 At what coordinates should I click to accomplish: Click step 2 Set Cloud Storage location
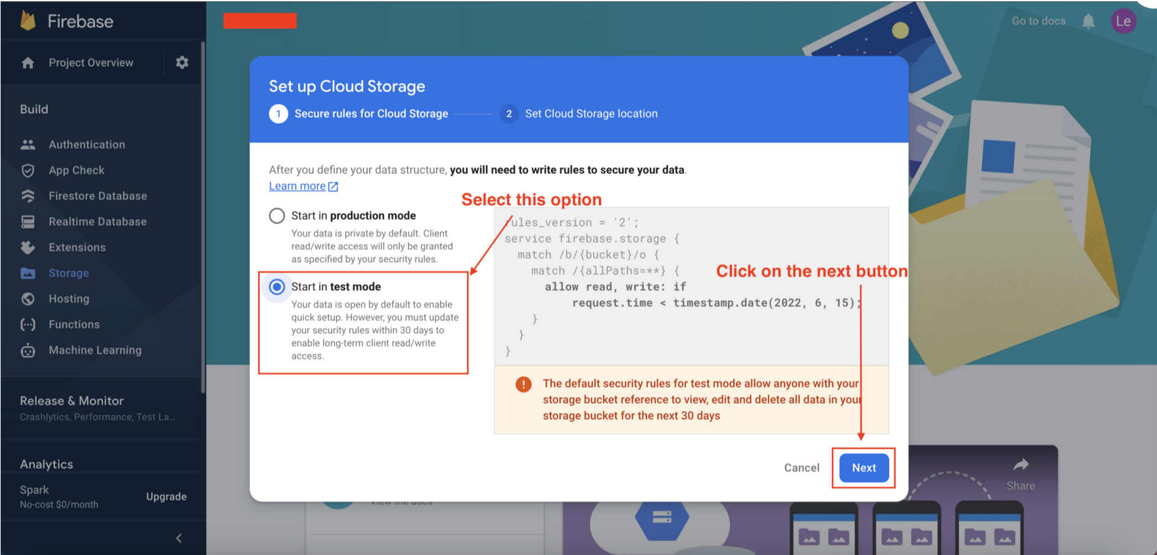coord(579,114)
